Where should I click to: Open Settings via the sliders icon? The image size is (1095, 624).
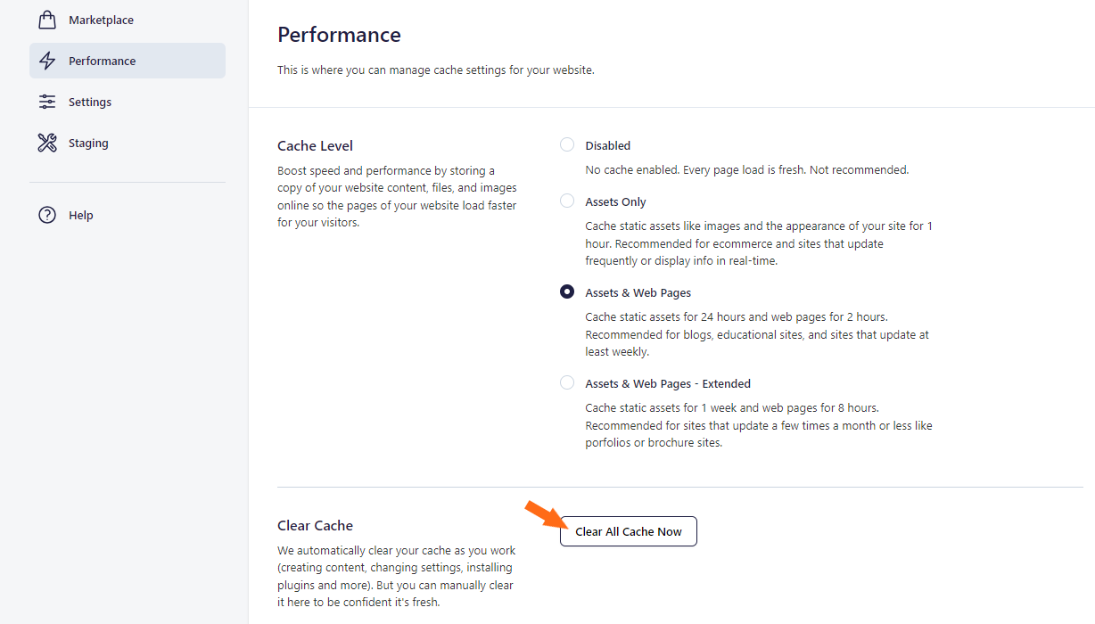click(x=46, y=101)
